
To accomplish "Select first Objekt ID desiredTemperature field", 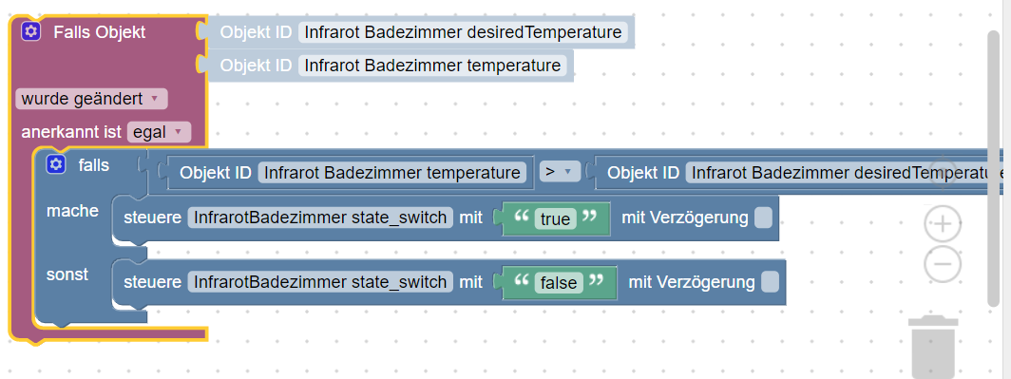I will tap(463, 32).
